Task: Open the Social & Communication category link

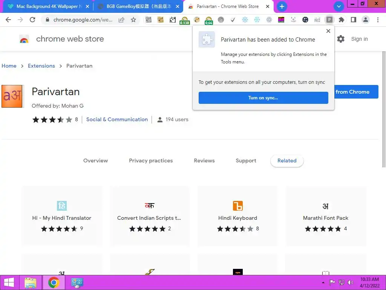Action: [x=117, y=119]
